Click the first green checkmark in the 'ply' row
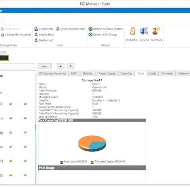Image resolution: width=190 pixels, height=187 pixels. [11, 132]
